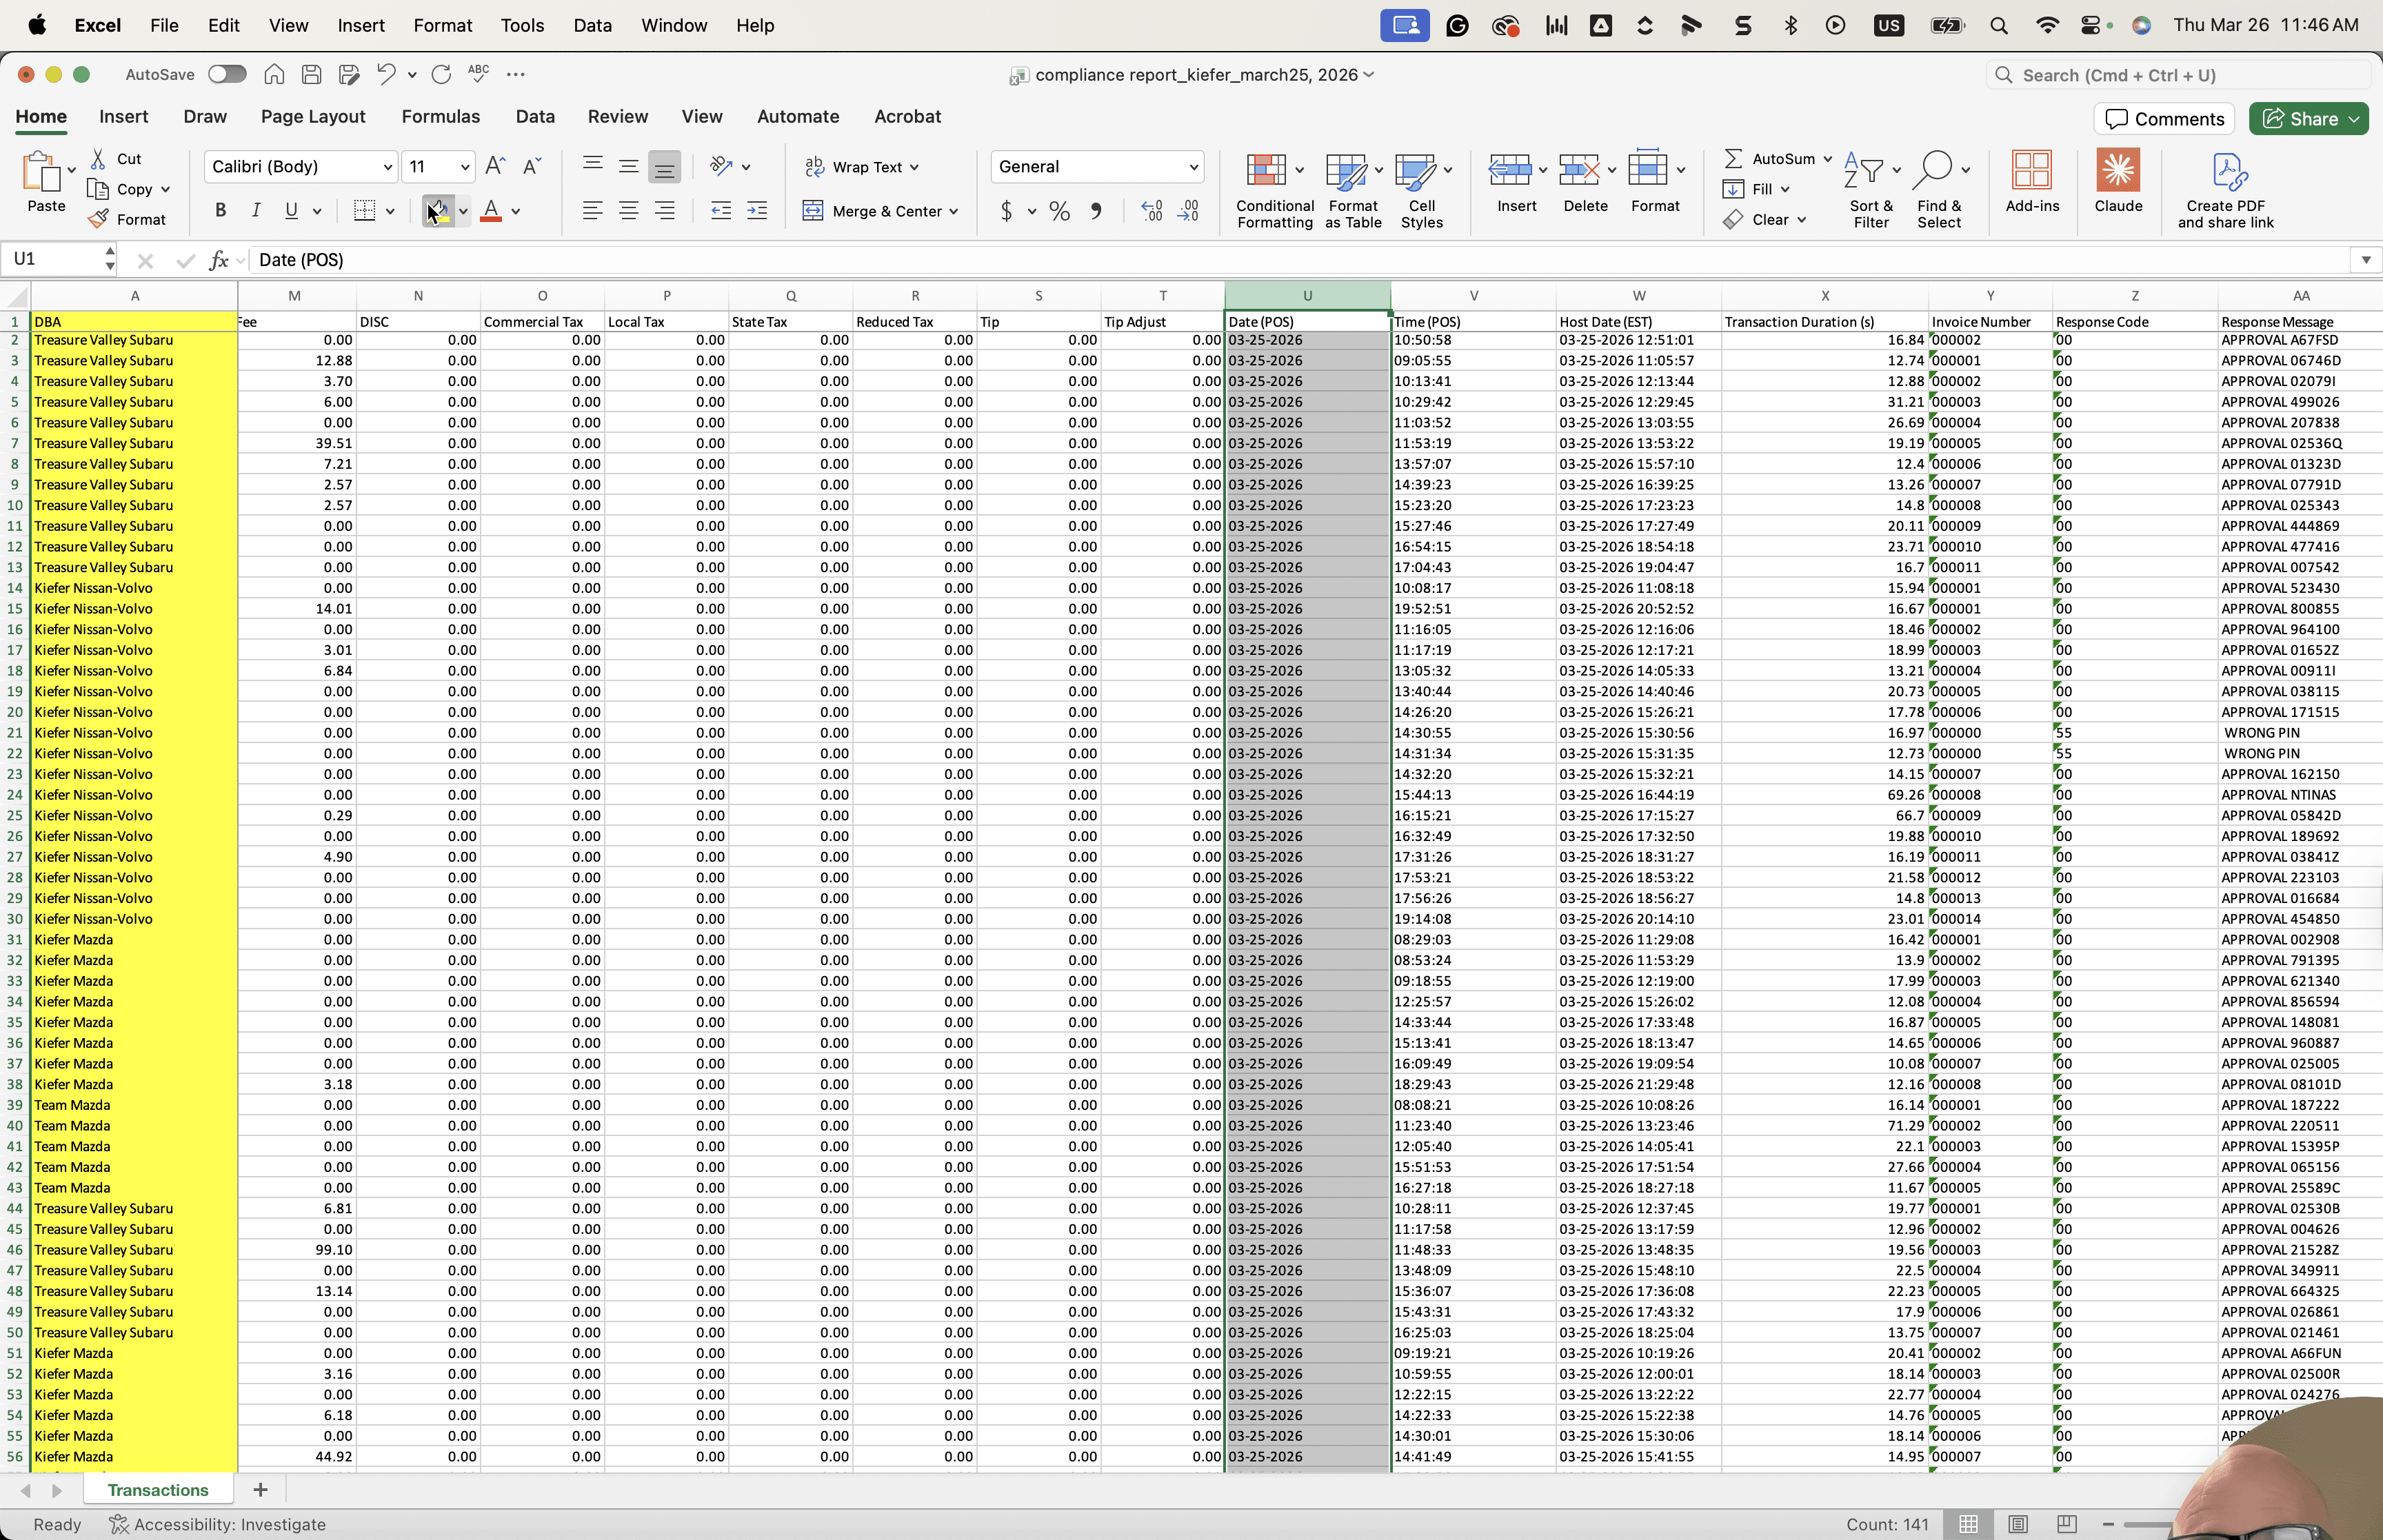Switch to Page Layout view in status bar

[x=2018, y=1524]
